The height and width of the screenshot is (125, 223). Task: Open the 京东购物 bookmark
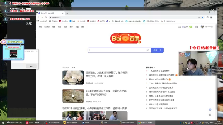(x=64, y=21)
